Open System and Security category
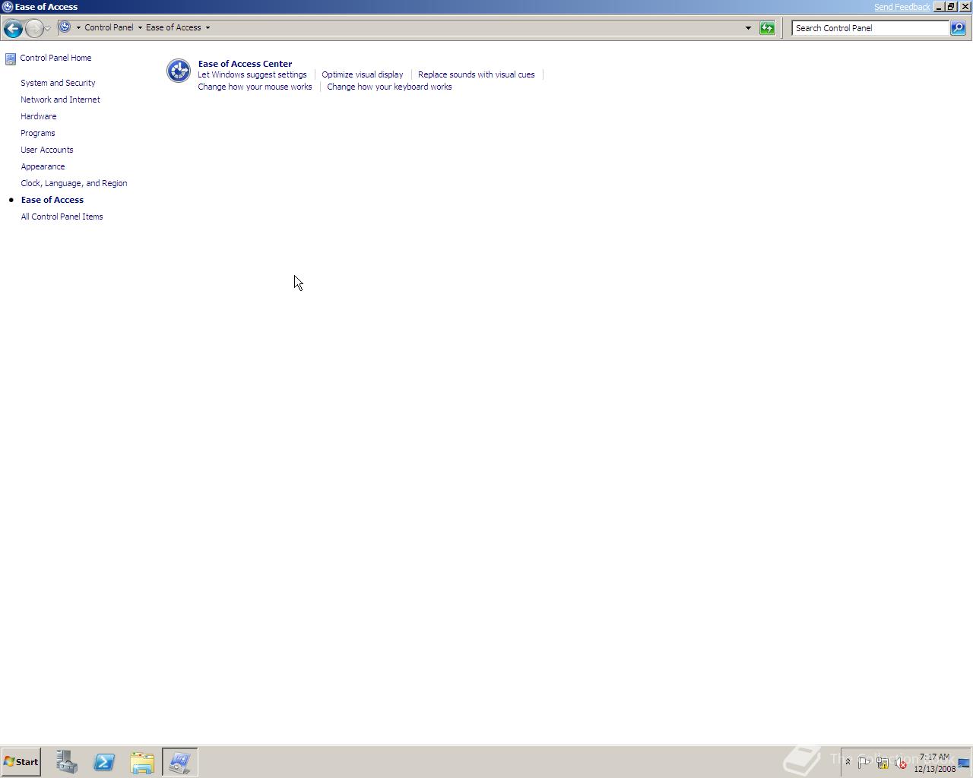This screenshot has width=973, height=778. 58,83
